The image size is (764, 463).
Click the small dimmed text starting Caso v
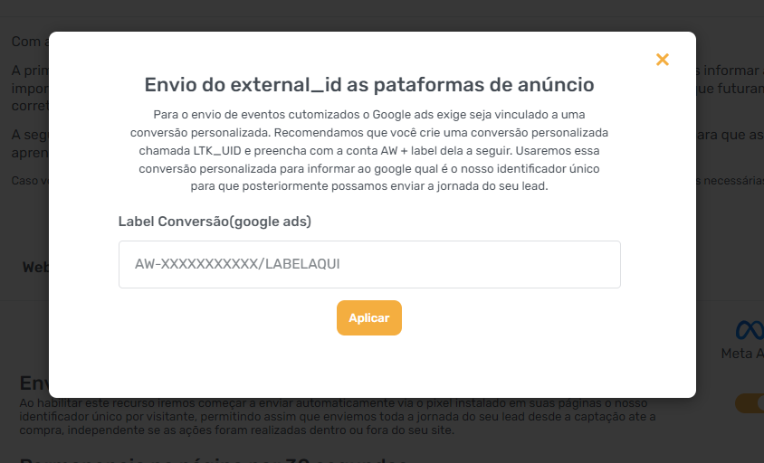point(30,181)
